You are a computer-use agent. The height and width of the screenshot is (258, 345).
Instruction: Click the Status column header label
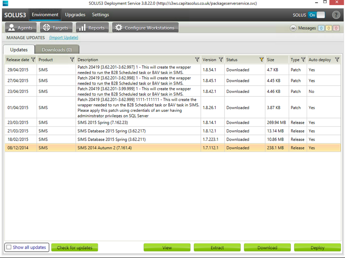pos(232,60)
